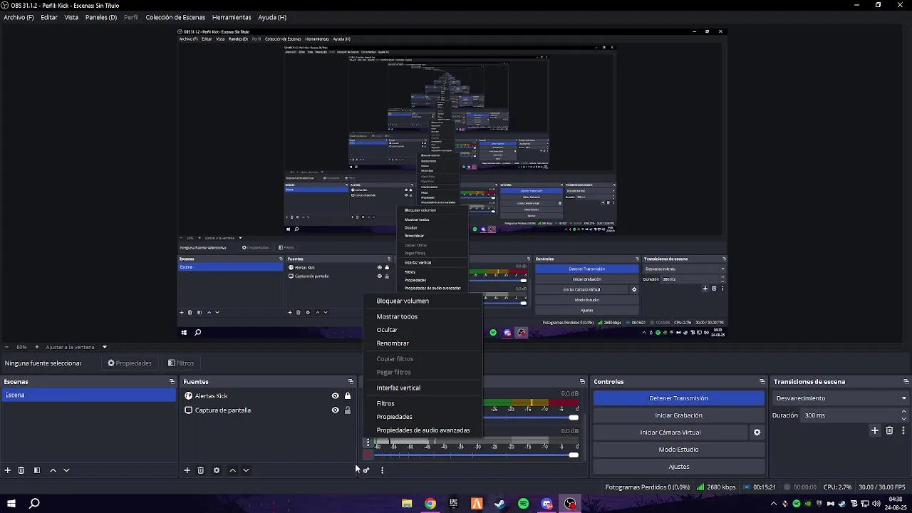Screen dimensions: 912x513
Task: Move source up in Fuentes panel
Action: pos(232,470)
